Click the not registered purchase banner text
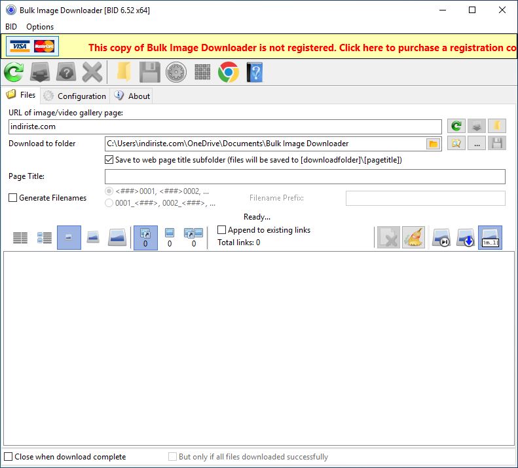The width and height of the screenshot is (518, 468). 303,48
